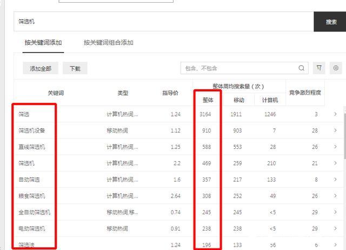Click overall volume value 588

[207, 147]
